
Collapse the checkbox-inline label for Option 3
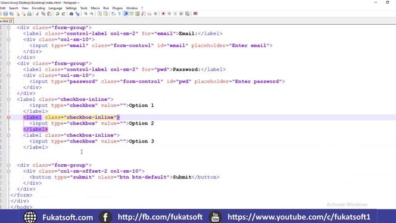9,135
